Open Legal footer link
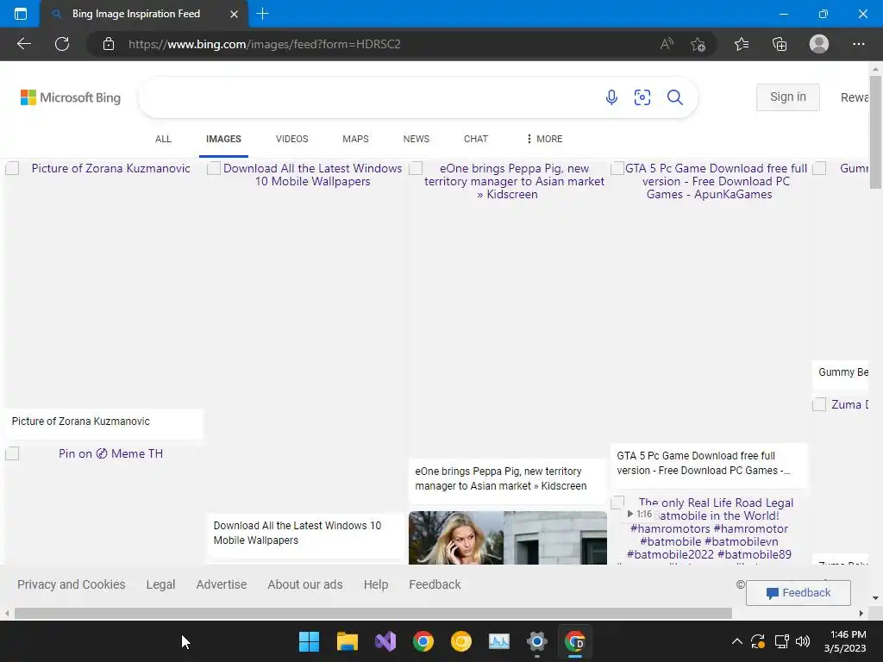 (160, 584)
